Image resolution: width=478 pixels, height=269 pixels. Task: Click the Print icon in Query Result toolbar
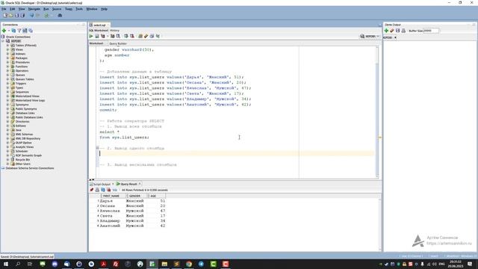coord(97,190)
